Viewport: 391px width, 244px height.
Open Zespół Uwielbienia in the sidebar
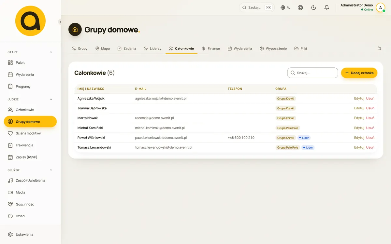30,181
